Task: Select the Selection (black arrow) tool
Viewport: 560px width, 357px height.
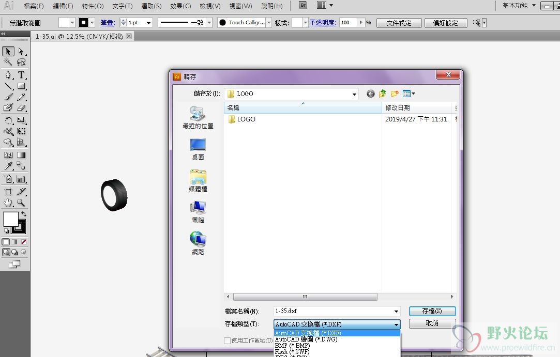Action: pyautogui.click(x=8, y=52)
